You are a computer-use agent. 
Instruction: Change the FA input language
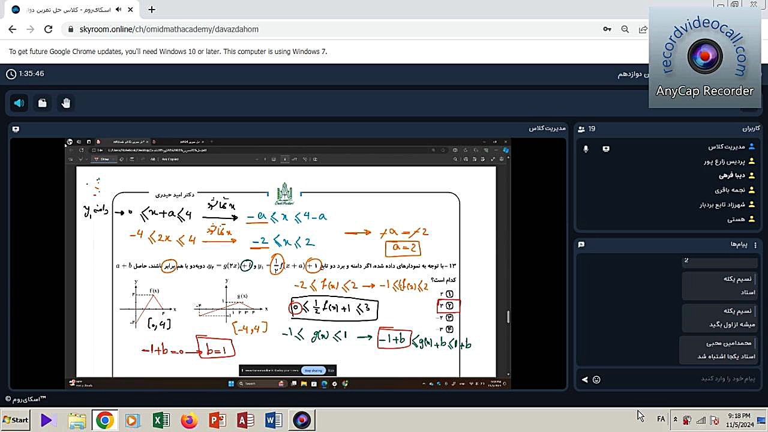(661, 419)
